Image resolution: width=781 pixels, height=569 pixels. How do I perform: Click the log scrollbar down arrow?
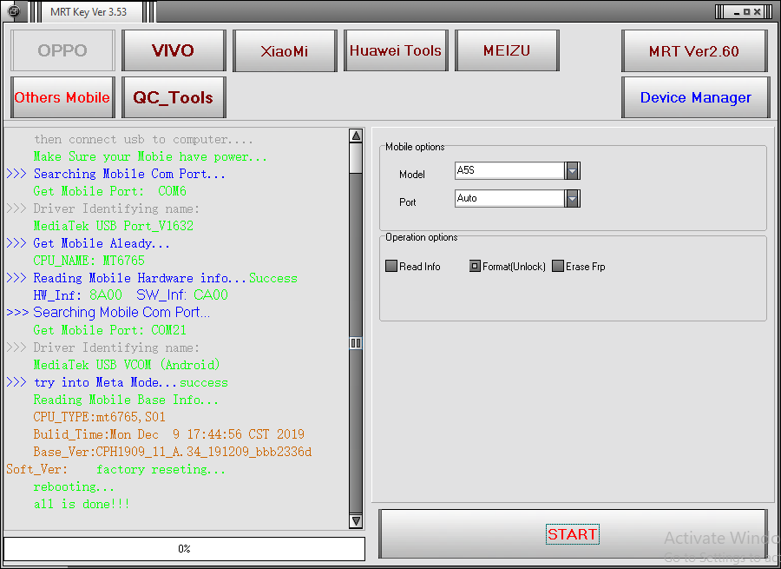pos(356,521)
